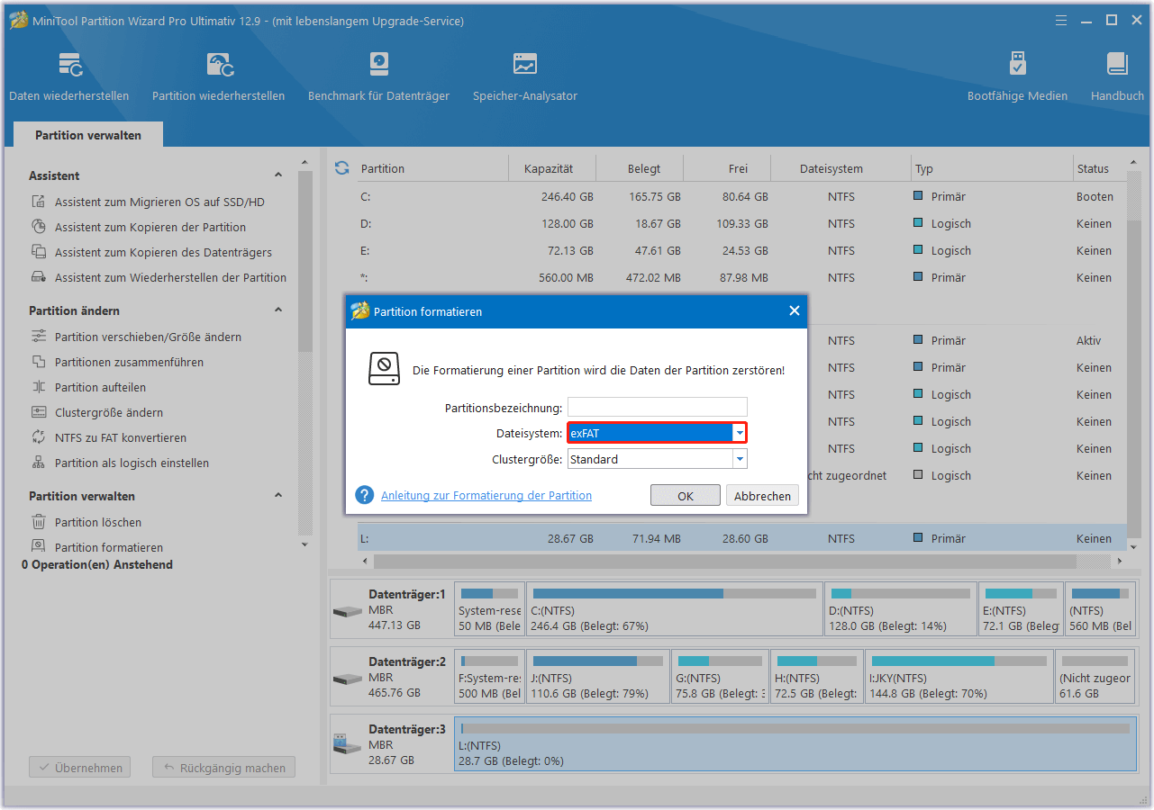Select the Partition verwalten tab
The height and width of the screenshot is (810, 1154).
click(88, 135)
